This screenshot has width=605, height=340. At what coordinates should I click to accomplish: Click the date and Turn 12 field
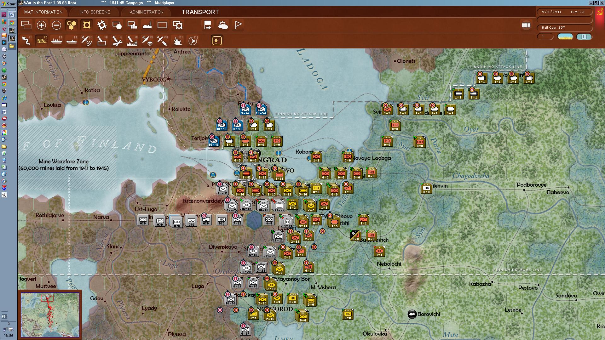click(x=565, y=12)
